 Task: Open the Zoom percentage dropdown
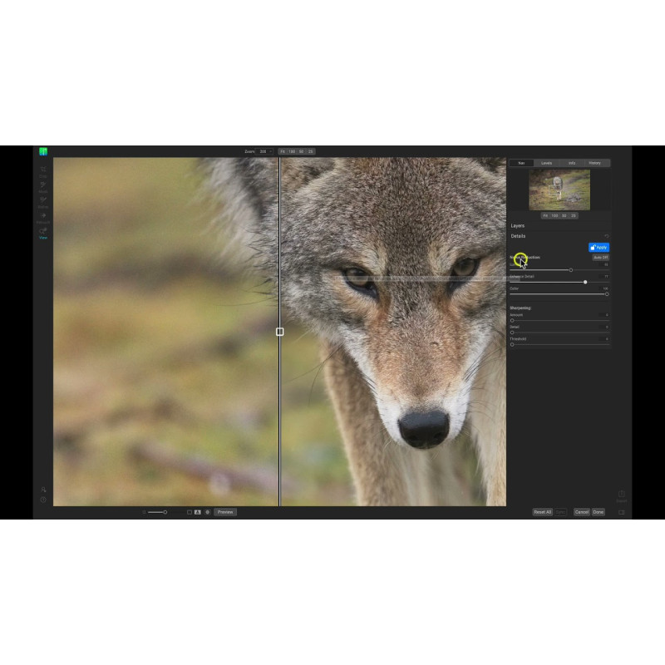tap(265, 151)
